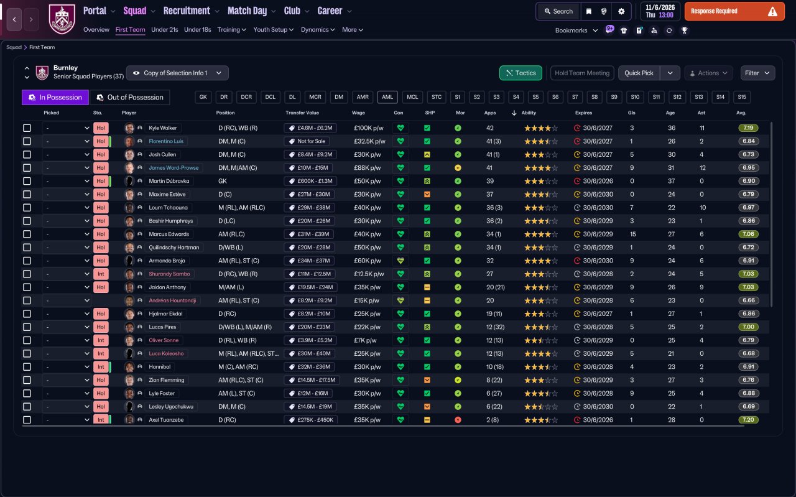Tick the checkbox for Kyle Walker
796x497 pixels.
point(27,128)
